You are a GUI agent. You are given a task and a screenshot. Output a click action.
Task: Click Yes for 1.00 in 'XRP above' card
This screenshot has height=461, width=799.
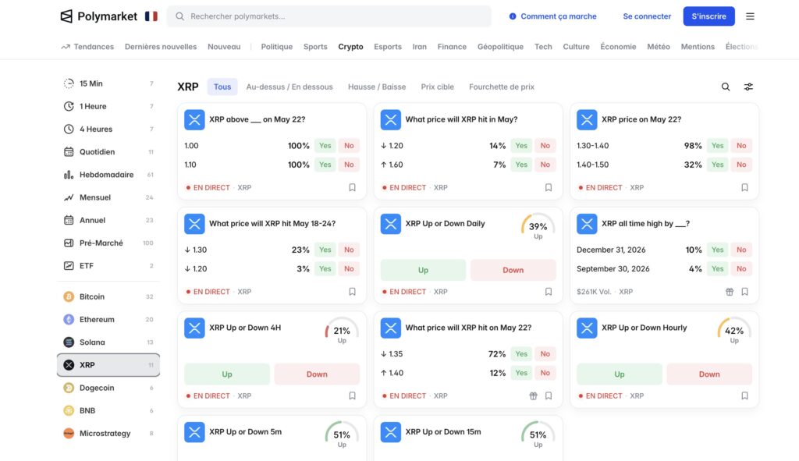pyautogui.click(x=325, y=146)
